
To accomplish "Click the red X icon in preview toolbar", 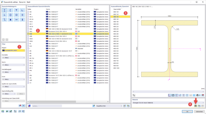I will 203,95.
